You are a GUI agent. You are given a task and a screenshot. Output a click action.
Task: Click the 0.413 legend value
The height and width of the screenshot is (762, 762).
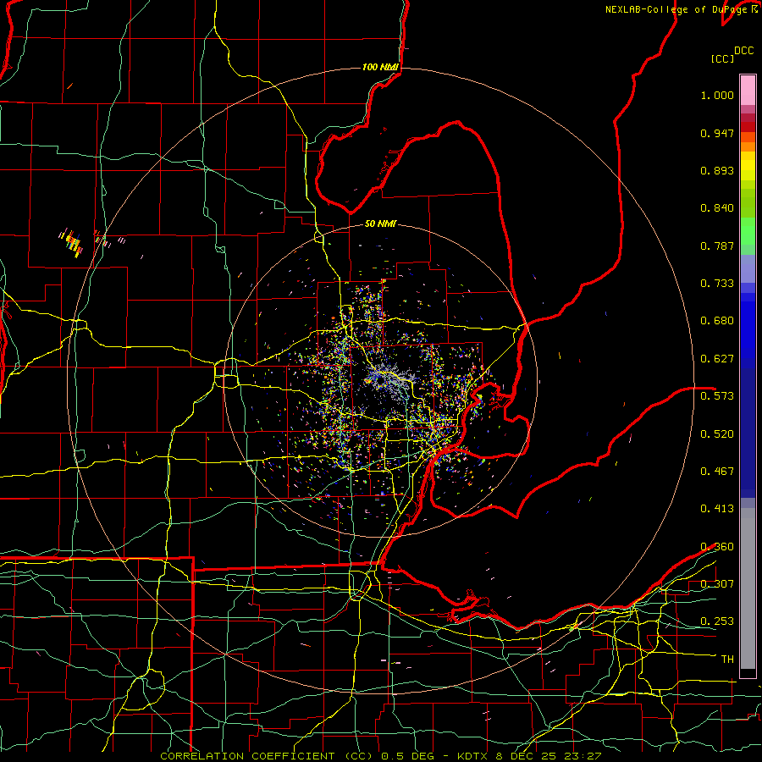717,509
